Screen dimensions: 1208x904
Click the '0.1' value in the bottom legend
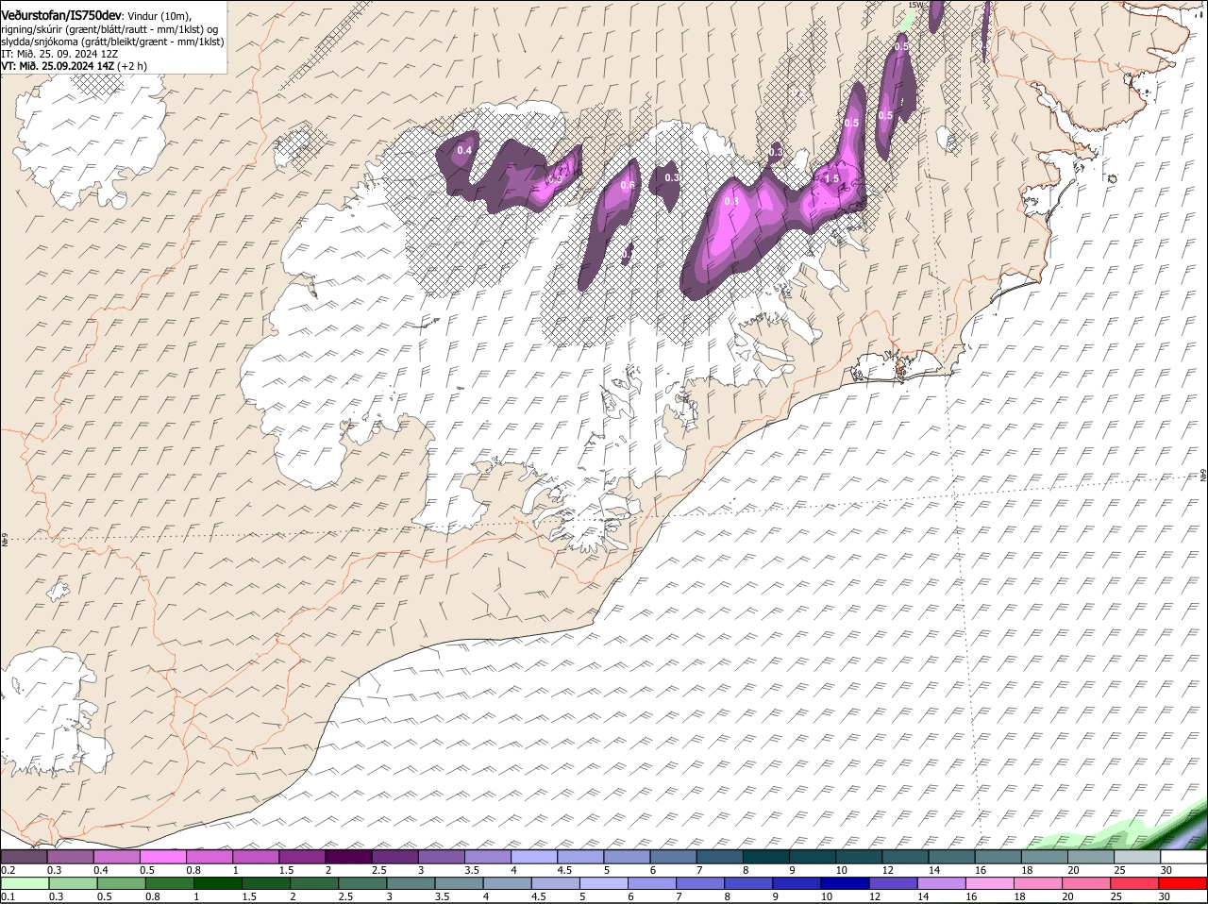click(x=8, y=896)
